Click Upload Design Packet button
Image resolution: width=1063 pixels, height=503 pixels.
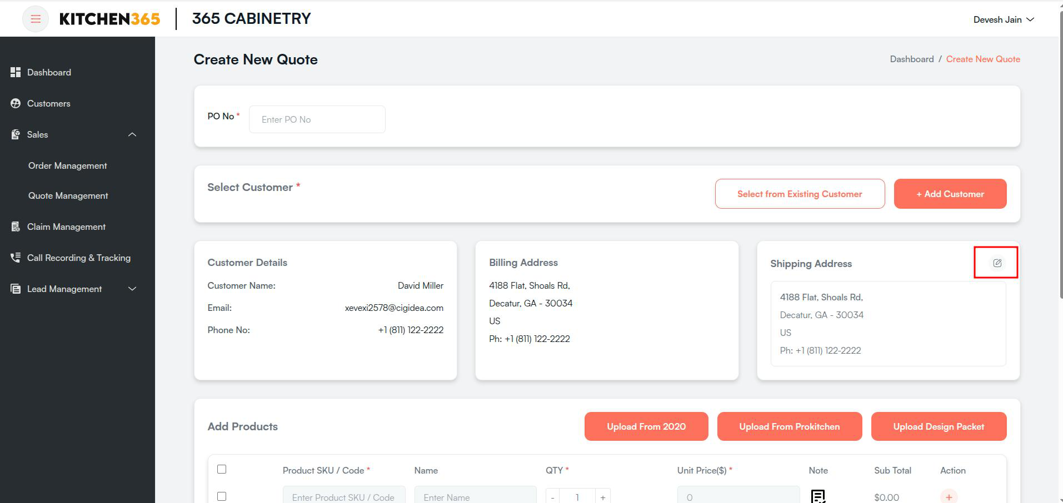point(939,426)
